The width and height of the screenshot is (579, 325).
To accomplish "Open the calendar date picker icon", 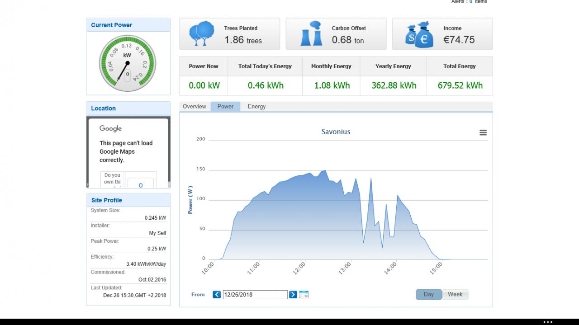I will click(304, 295).
